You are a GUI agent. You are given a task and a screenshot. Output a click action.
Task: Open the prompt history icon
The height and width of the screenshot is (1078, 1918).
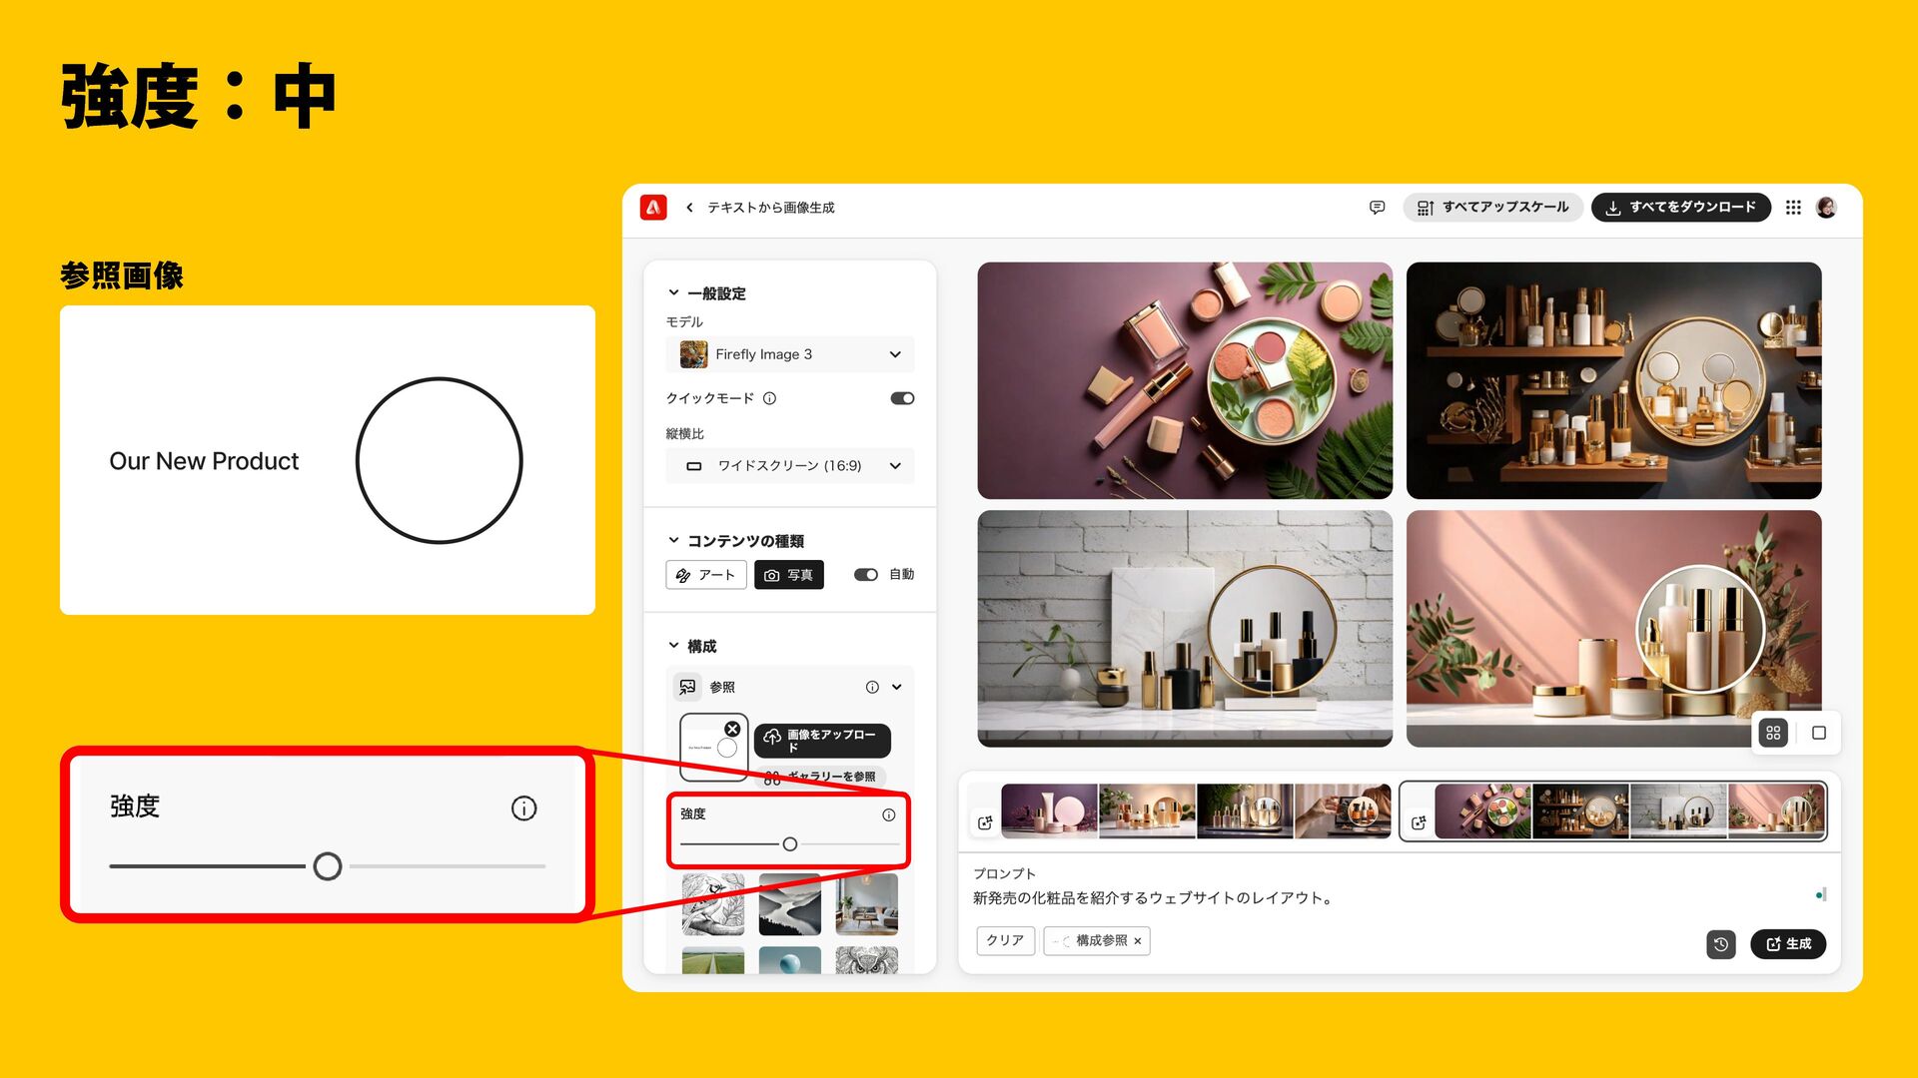tap(1720, 944)
